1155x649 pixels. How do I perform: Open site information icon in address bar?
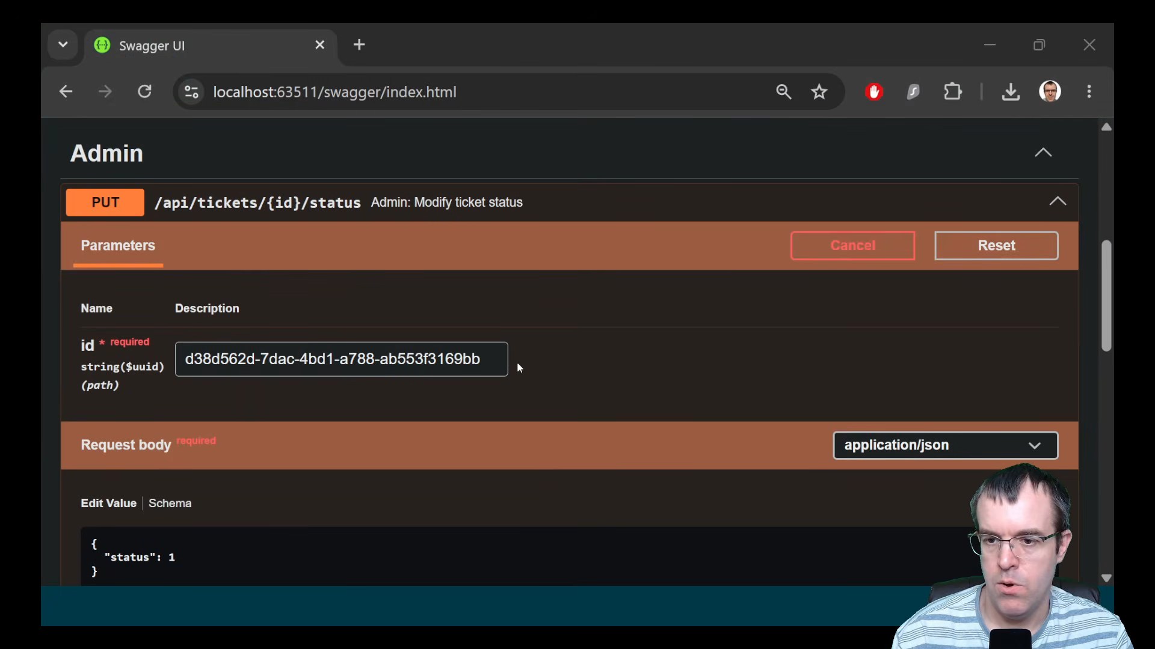tap(191, 92)
